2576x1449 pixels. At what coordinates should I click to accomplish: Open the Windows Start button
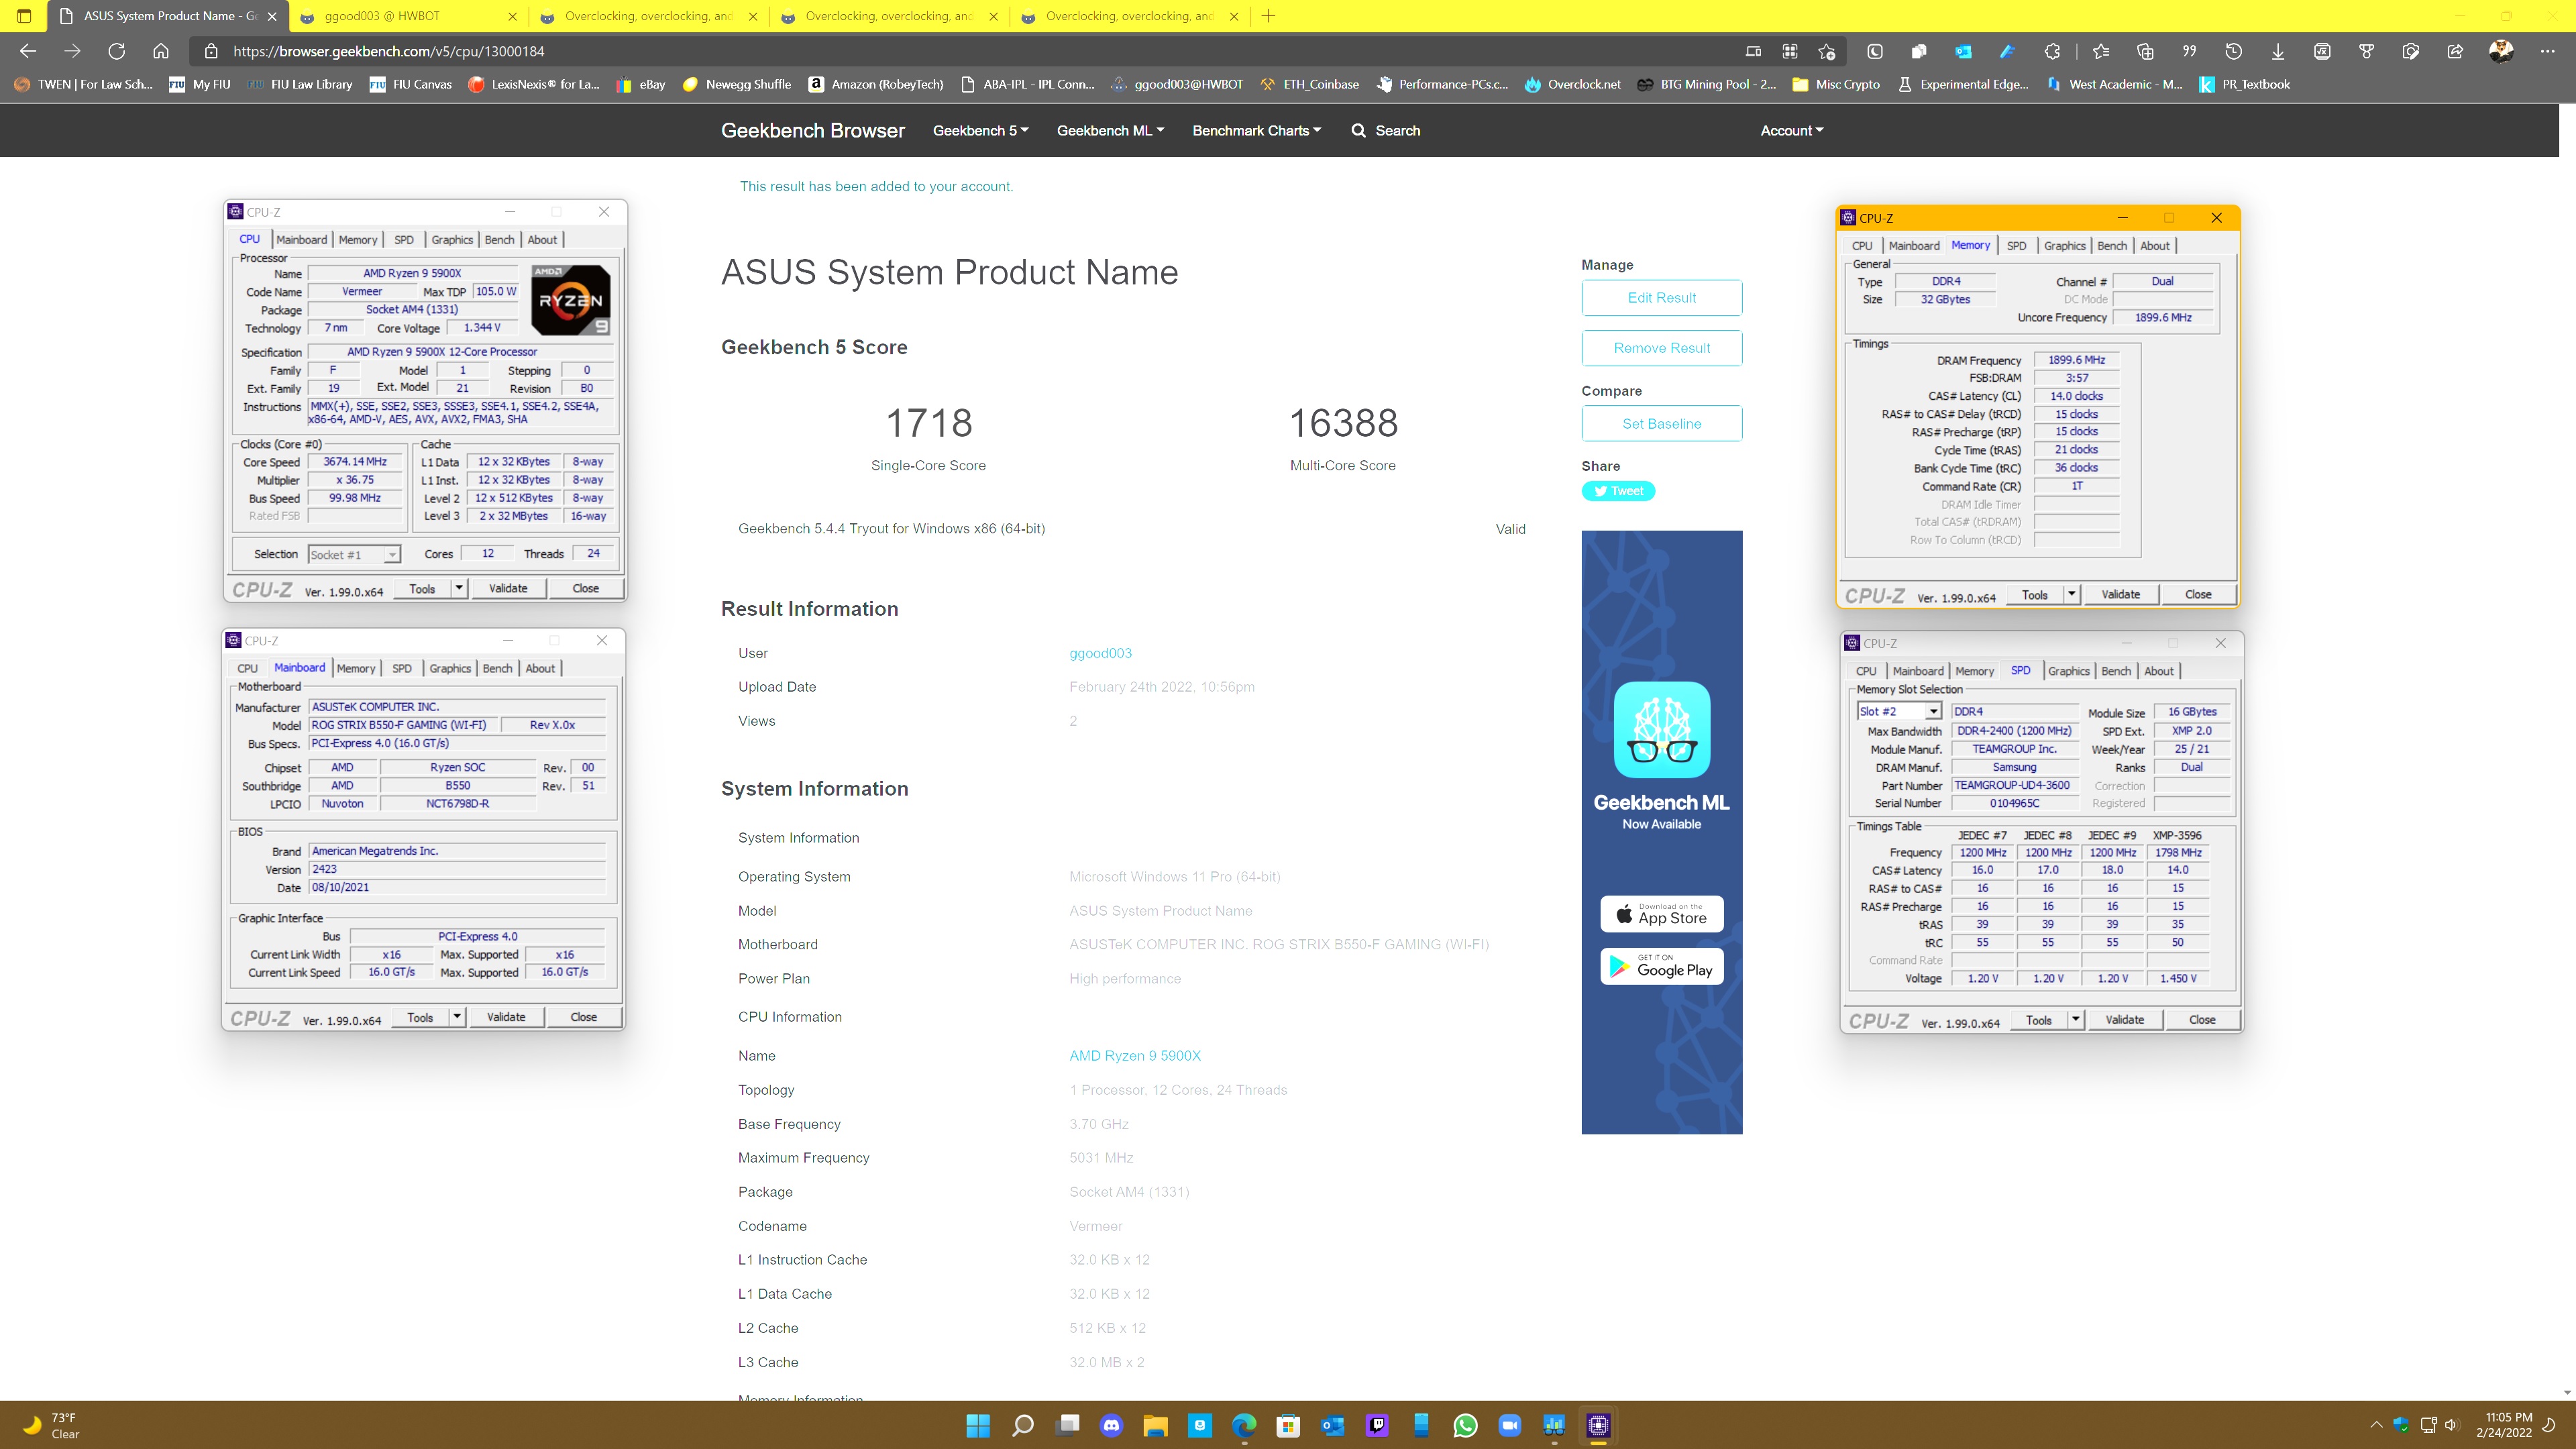coord(978,1425)
